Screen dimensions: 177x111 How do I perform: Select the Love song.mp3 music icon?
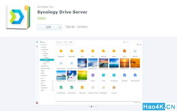point(114,75)
